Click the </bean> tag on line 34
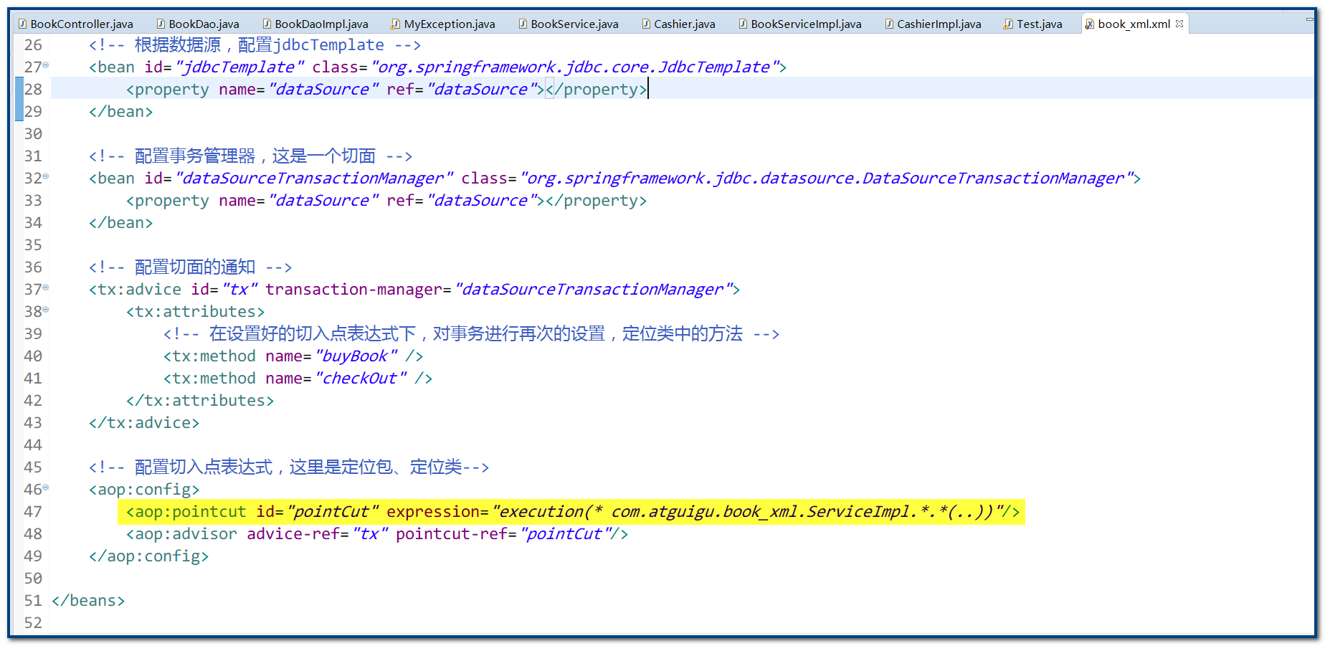This screenshot has height=646, width=1325. coord(121,223)
